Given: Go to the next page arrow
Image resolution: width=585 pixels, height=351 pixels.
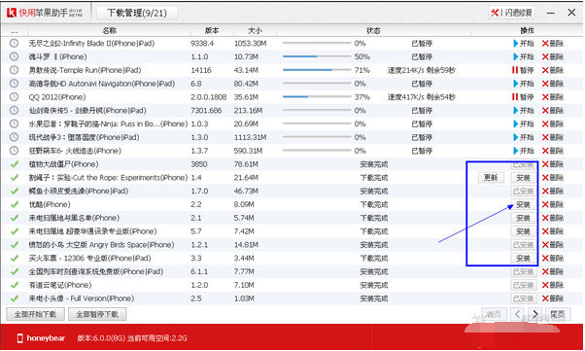Looking at the screenshot, I should [535, 314].
